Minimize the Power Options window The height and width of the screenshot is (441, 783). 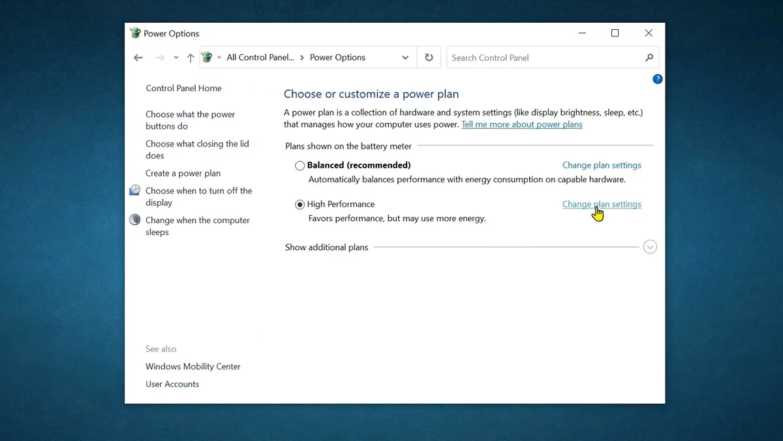click(582, 33)
